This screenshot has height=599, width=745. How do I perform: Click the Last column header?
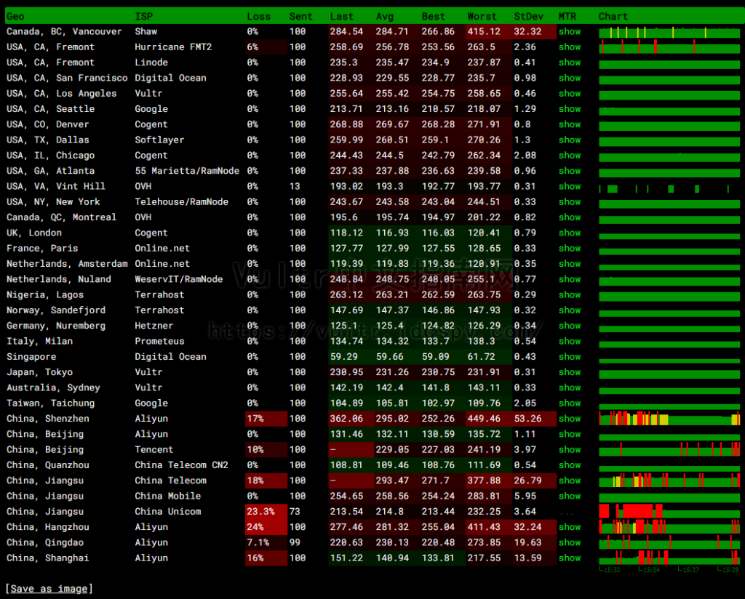coord(342,16)
